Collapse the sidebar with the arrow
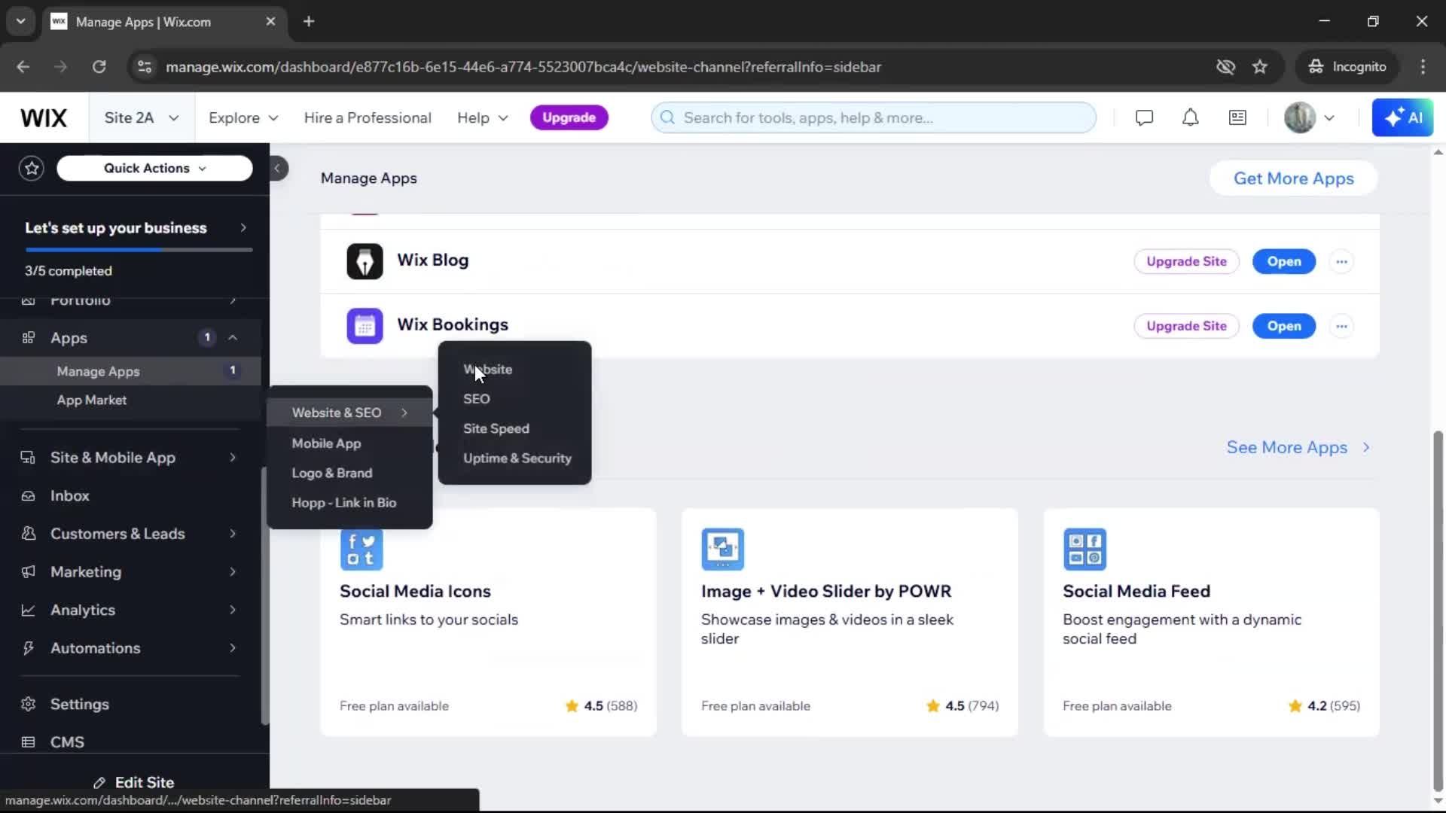 (278, 169)
